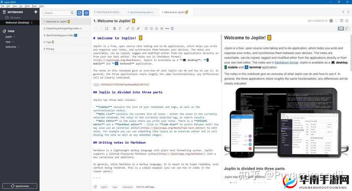Create a new to-do note
This screenshot has height=191, width=352.
pyautogui.click(x=79, y=13)
